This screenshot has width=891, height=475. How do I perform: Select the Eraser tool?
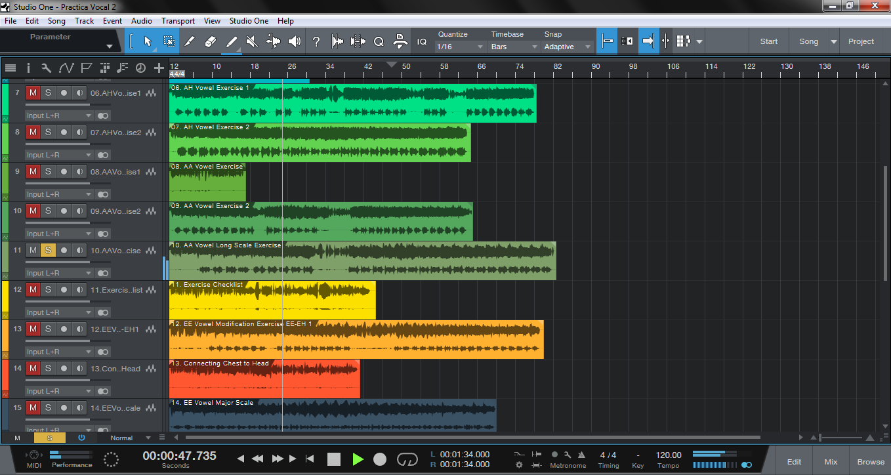coord(211,41)
